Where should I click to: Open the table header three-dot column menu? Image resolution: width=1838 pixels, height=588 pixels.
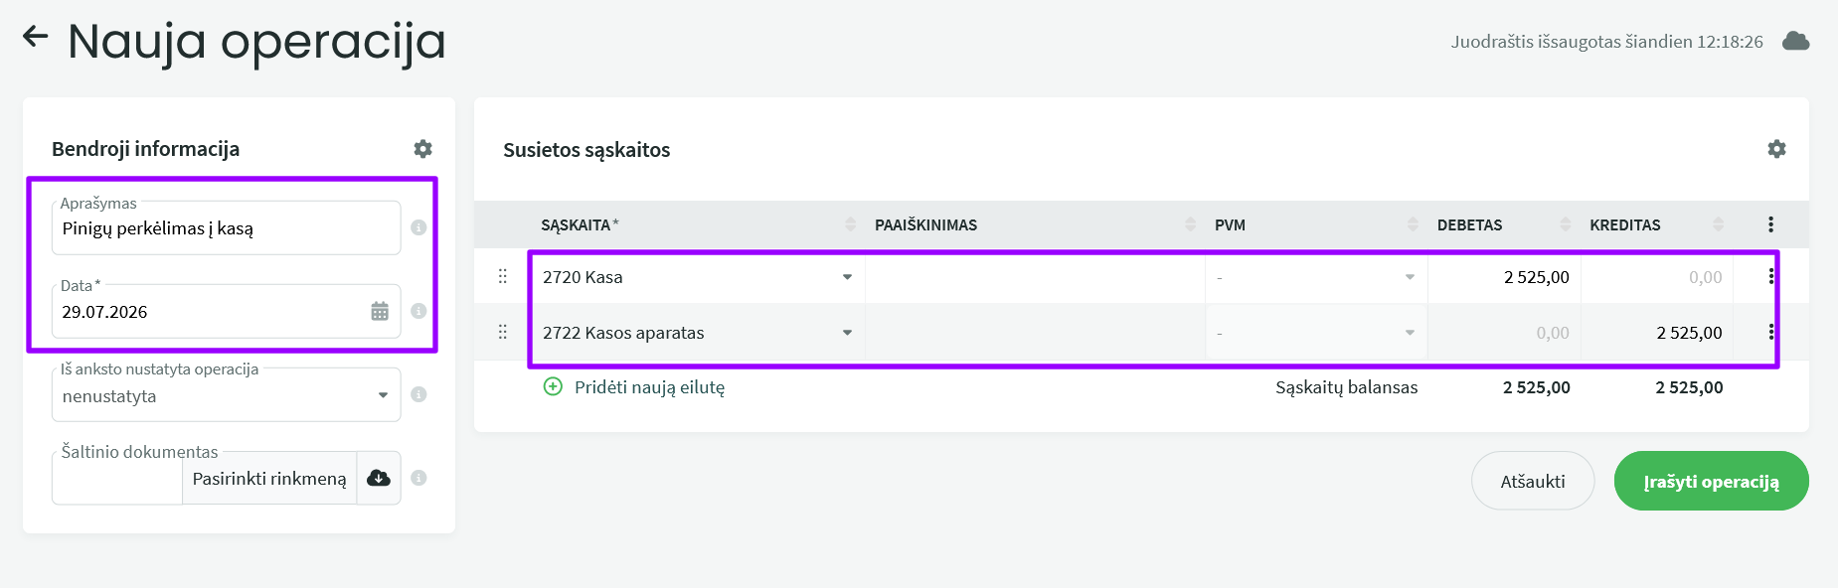(1770, 224)
